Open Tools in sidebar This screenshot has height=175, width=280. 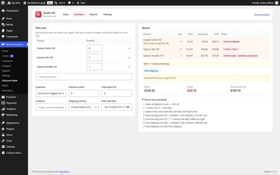[x=14, y=141]
